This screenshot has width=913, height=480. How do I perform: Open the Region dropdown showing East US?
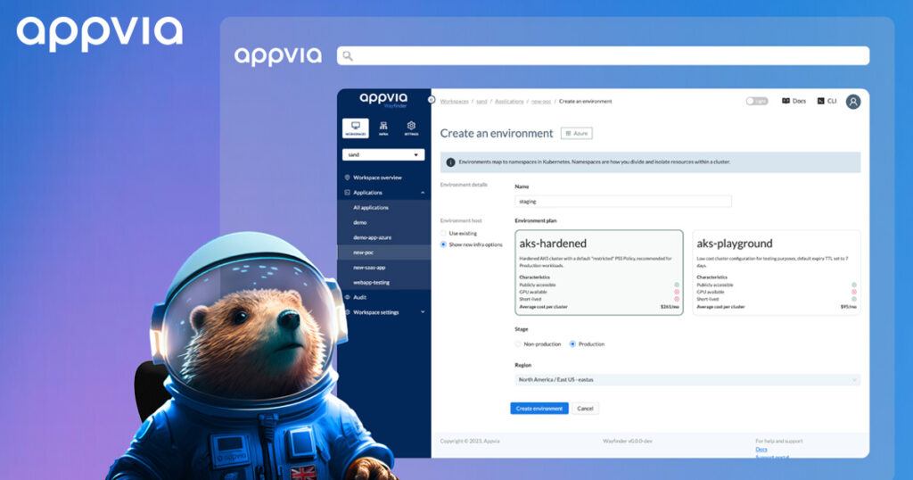(x=687, y=379)
